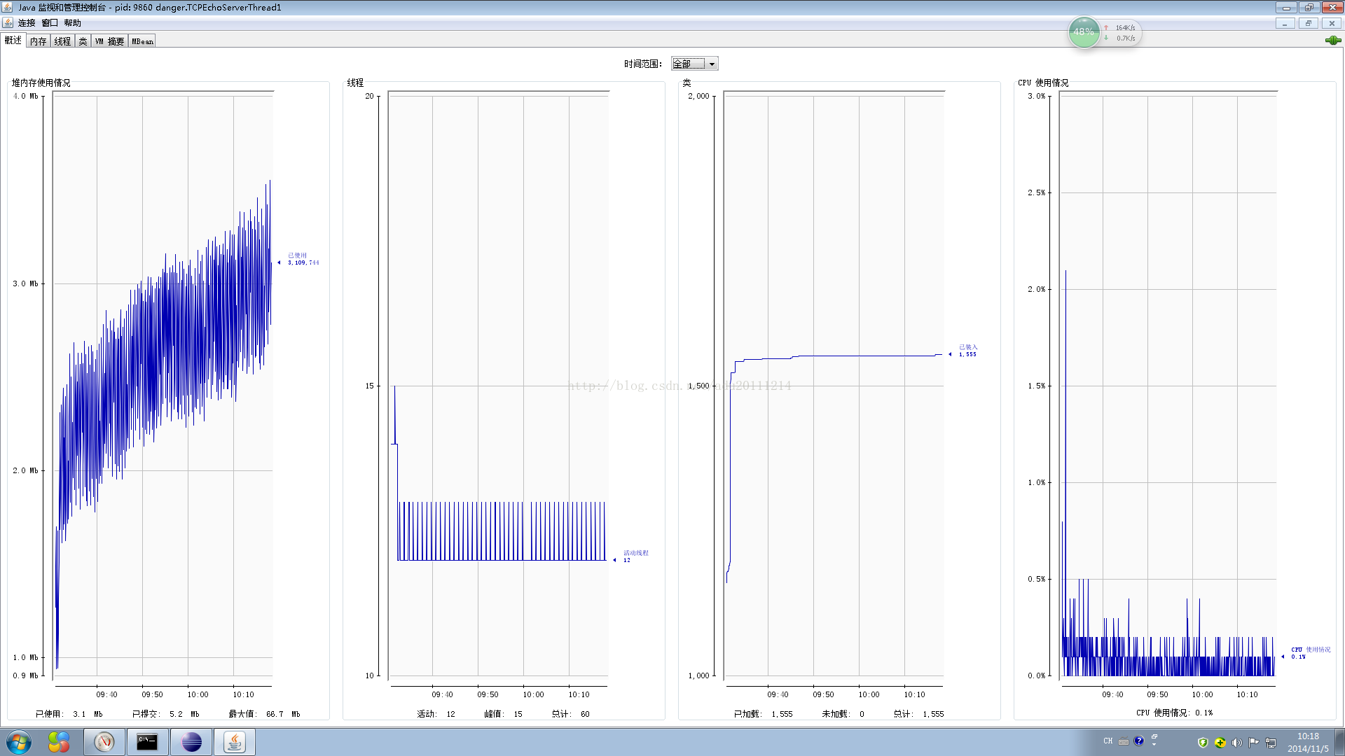The height and width of the screenshot is (756, 1345).
Task: Click the taskbar clock showing 10:18
Action: 1307,742
